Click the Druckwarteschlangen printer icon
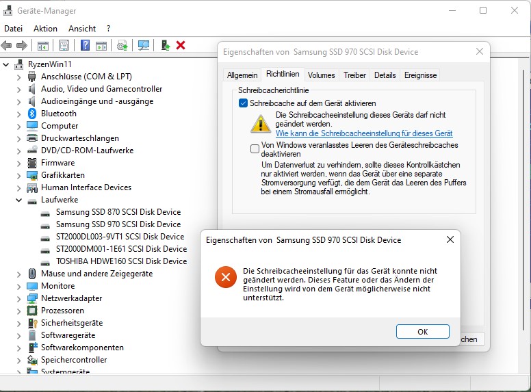The height and width of the screenshot is (392, 531). [32, 138]
